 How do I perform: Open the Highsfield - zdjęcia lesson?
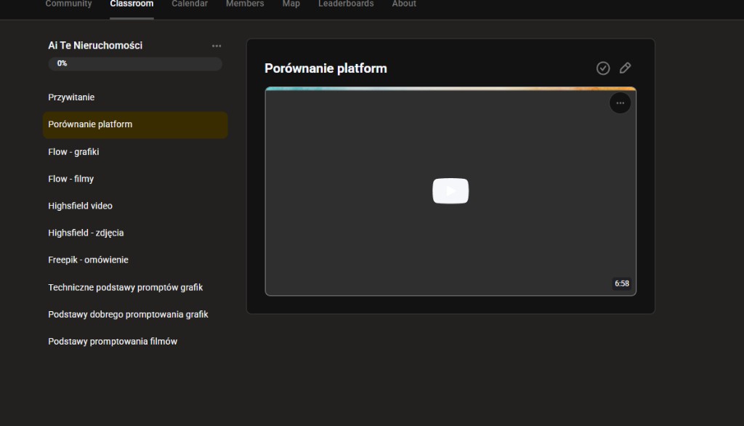click(86, 233)
